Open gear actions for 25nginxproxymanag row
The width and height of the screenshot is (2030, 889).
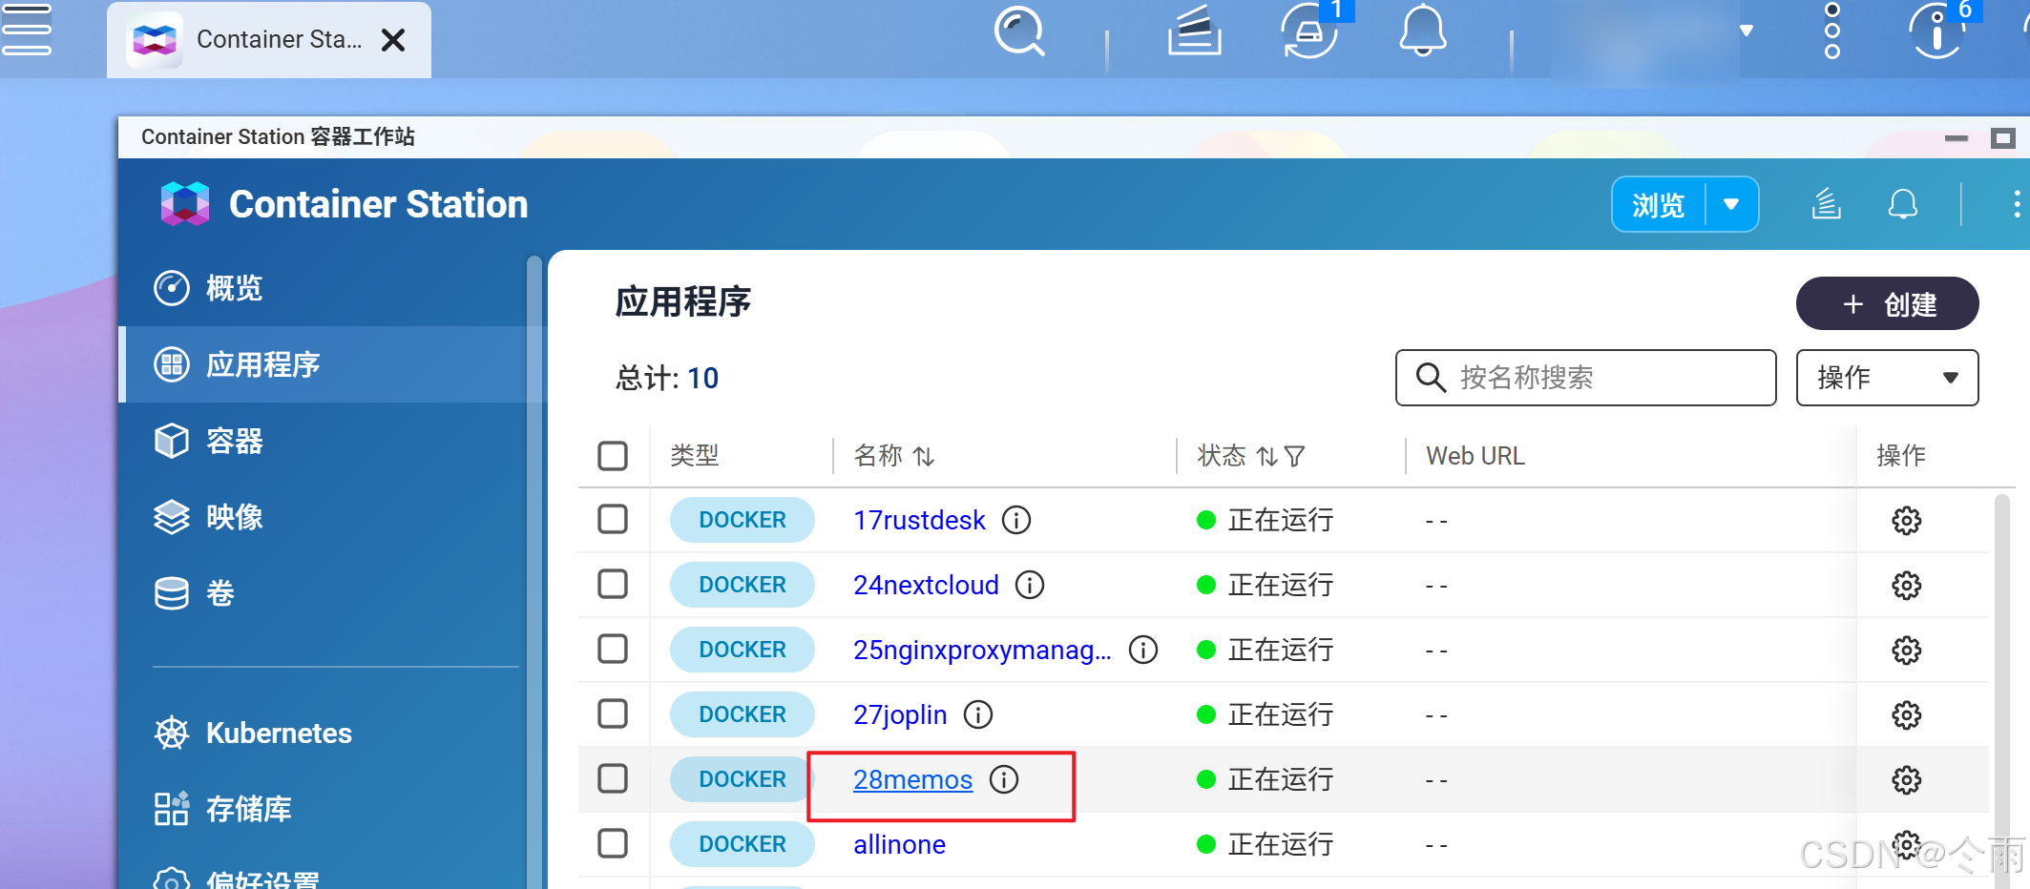pyautogui.click(x=1906, y=651)
